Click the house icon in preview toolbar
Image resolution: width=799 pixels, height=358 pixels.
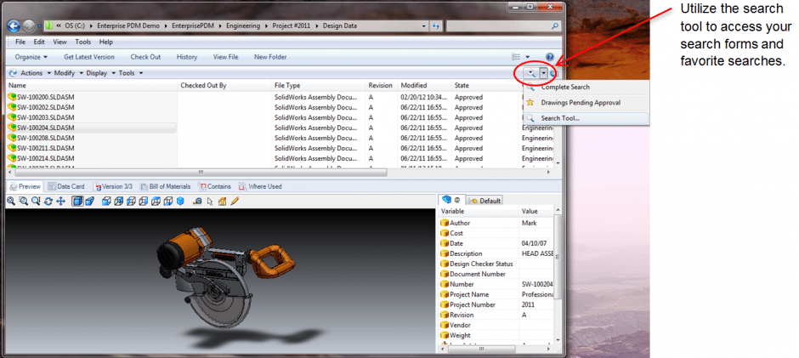(222, 202)
